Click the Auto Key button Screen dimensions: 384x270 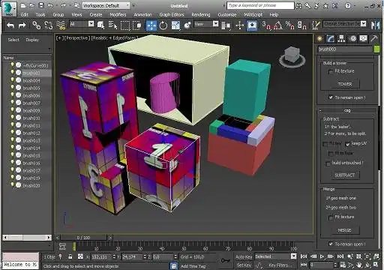pyautogui.click(x=244, y=256)
